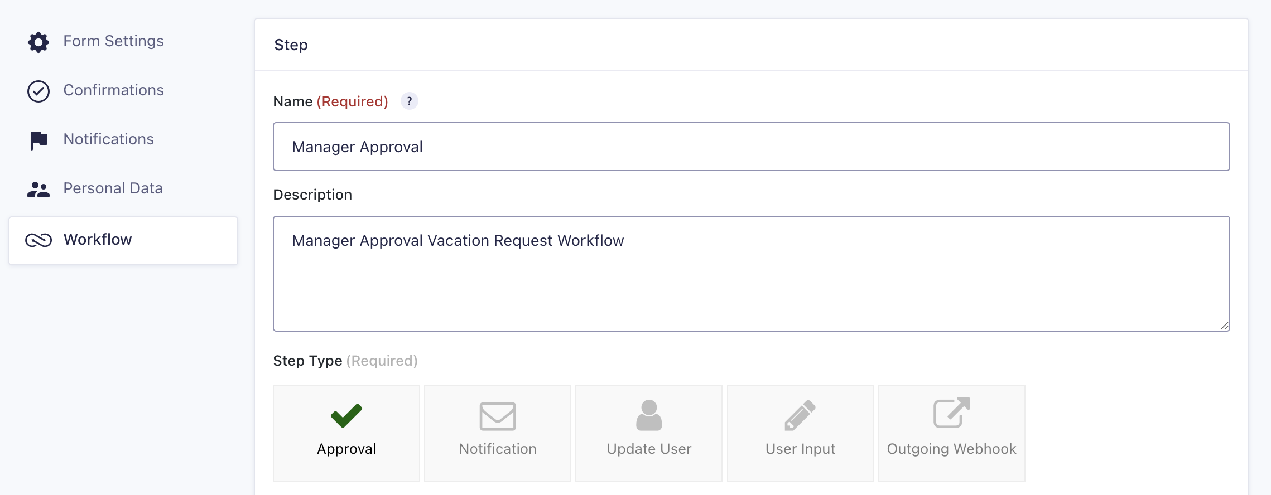Pick the Outgoing Webhook arrow icon

pos(951,412)
